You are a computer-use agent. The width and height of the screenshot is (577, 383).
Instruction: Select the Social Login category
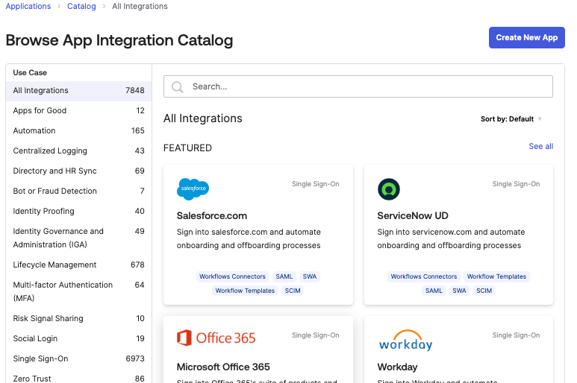tap(78, 338)
